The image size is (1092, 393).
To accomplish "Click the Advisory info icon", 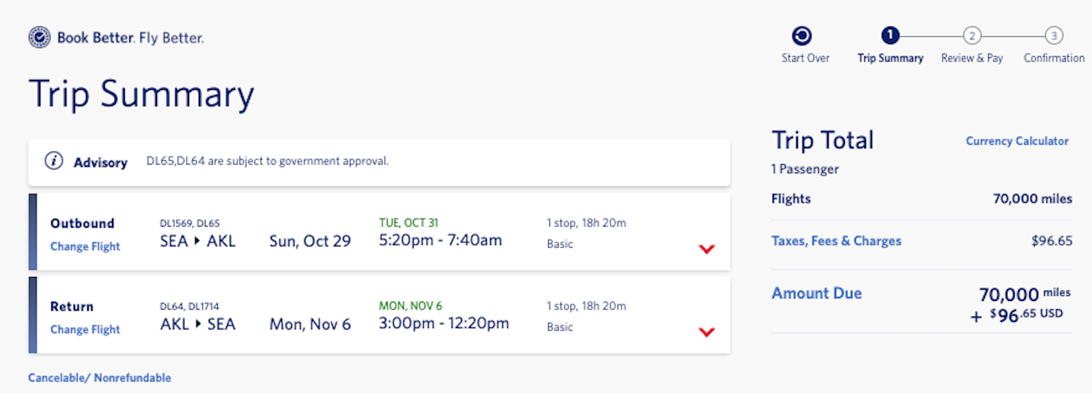I will point(54,161).
